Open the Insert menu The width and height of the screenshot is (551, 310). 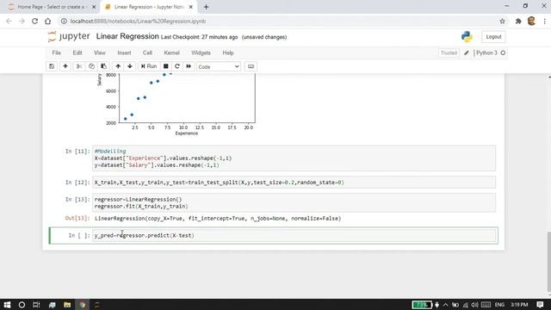click(x=124, y=53)
